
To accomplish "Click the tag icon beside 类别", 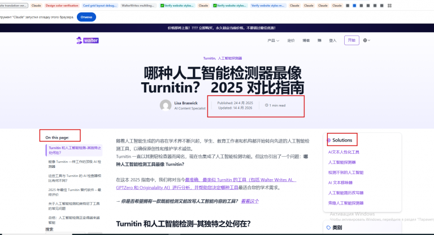I will [x=328, y=228].
